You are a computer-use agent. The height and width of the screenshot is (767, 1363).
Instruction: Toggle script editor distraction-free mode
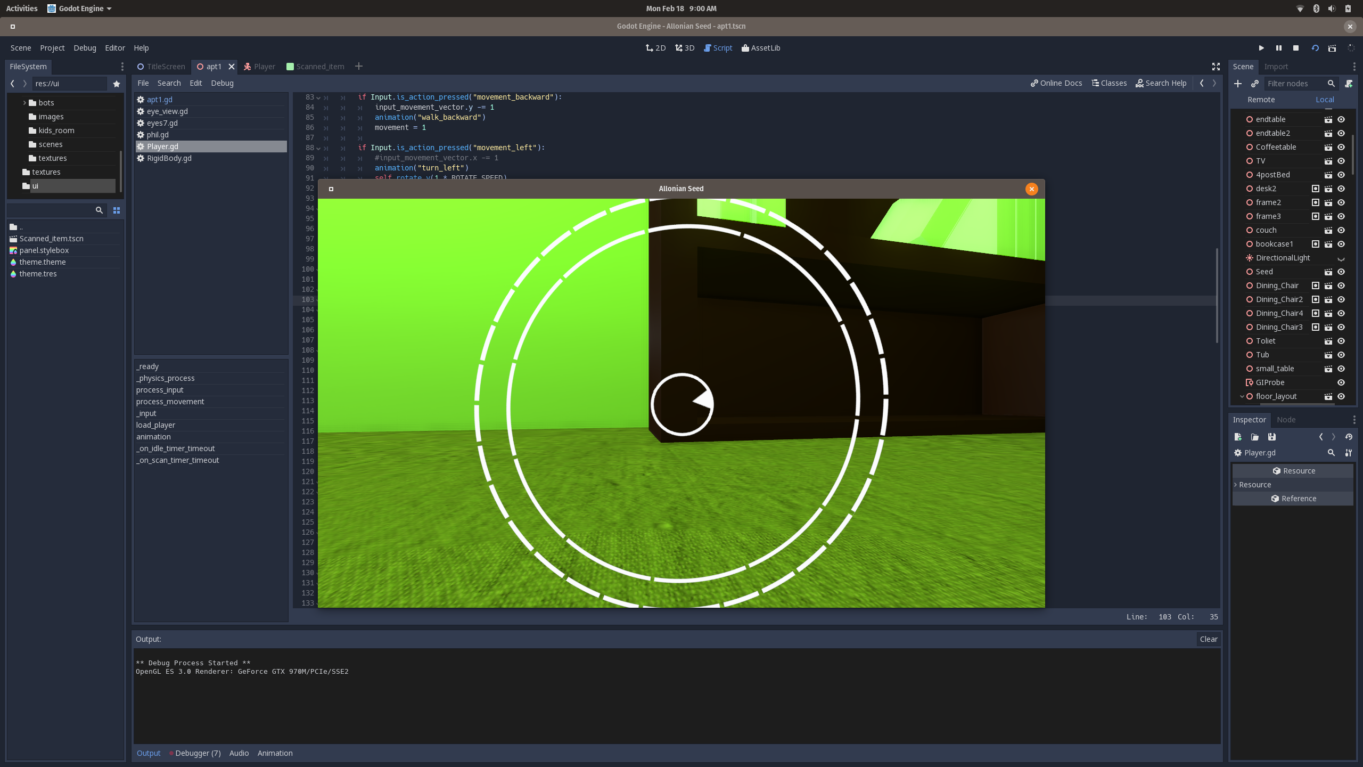[1216, 67]
